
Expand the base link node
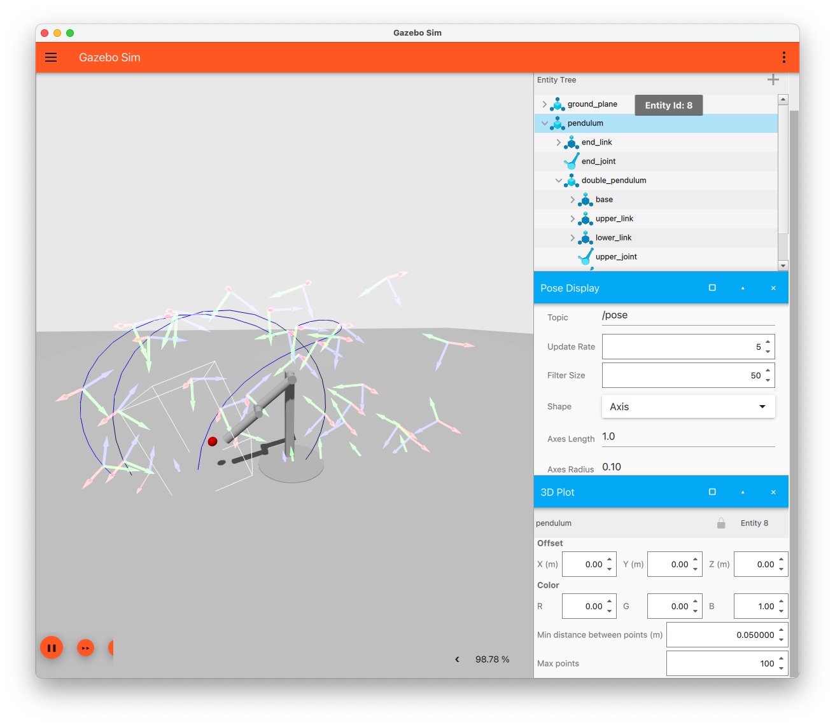(572, 200)
